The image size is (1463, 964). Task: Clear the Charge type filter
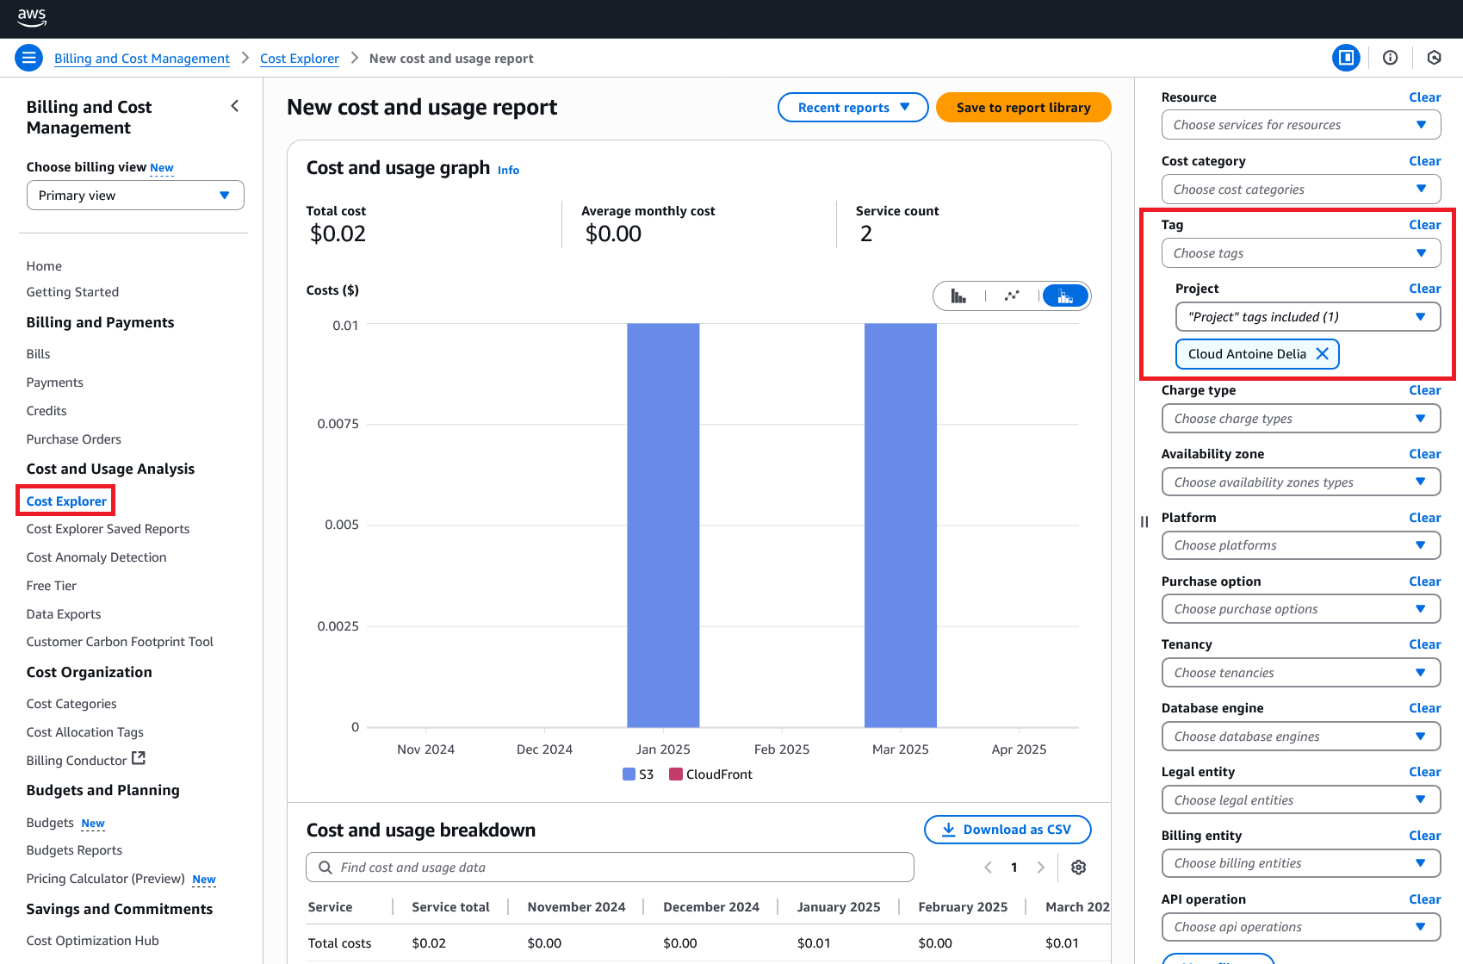(1425, 390)
